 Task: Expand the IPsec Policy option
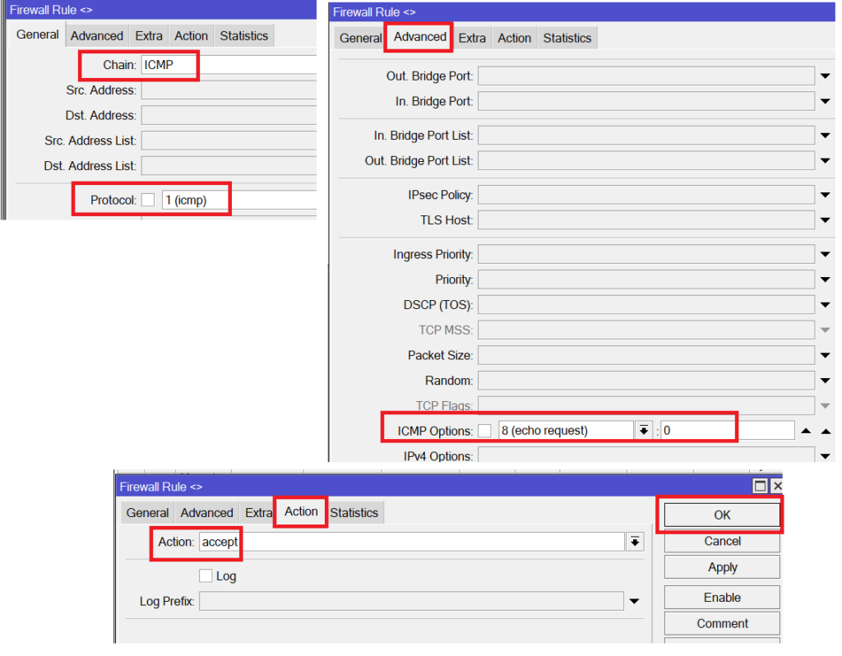tap(826, 195)
